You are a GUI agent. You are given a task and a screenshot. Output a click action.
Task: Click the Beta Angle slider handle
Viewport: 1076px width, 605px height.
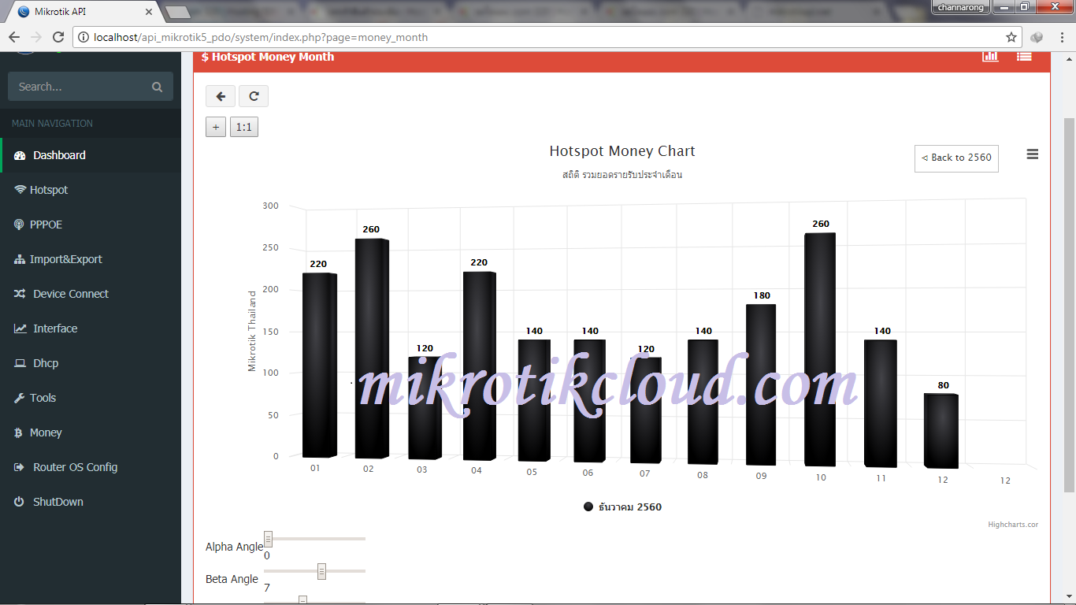pos(321,571)
